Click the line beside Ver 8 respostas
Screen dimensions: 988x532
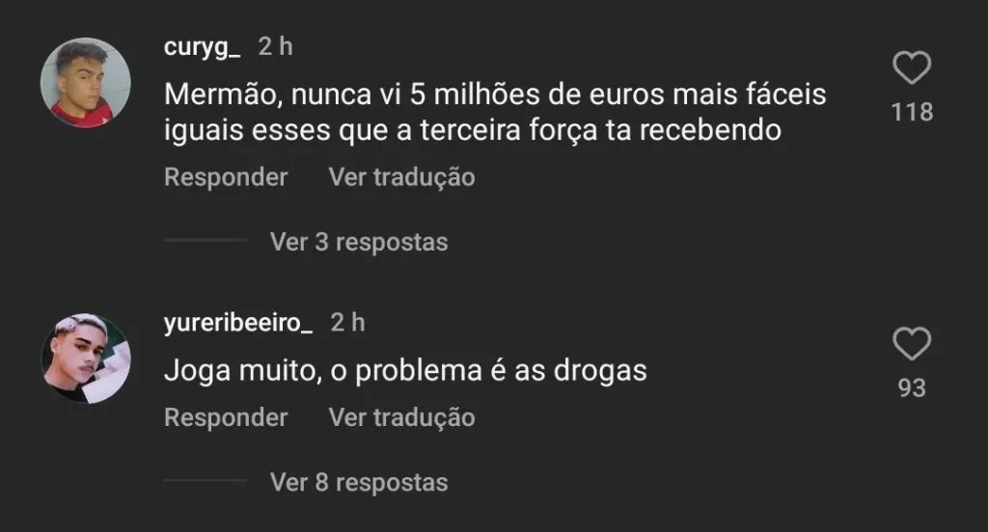coord(206,480)
